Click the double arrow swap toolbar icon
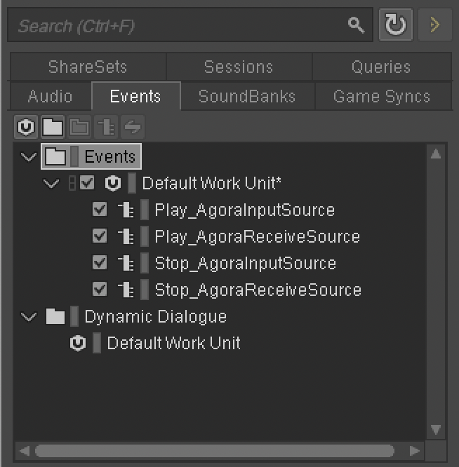 (133, 127)
